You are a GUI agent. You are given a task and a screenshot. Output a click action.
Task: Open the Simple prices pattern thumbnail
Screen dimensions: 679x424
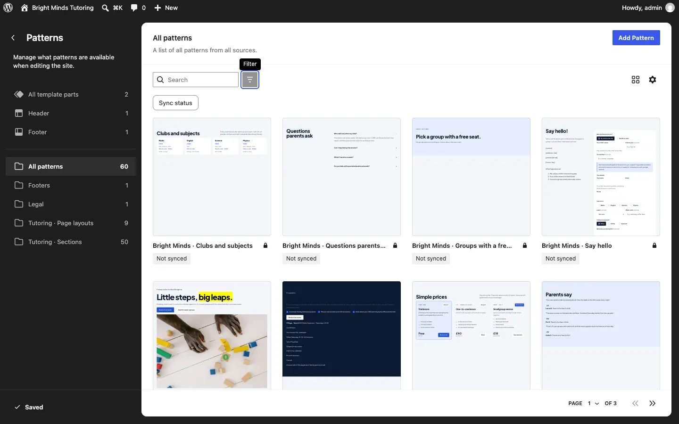471,335
